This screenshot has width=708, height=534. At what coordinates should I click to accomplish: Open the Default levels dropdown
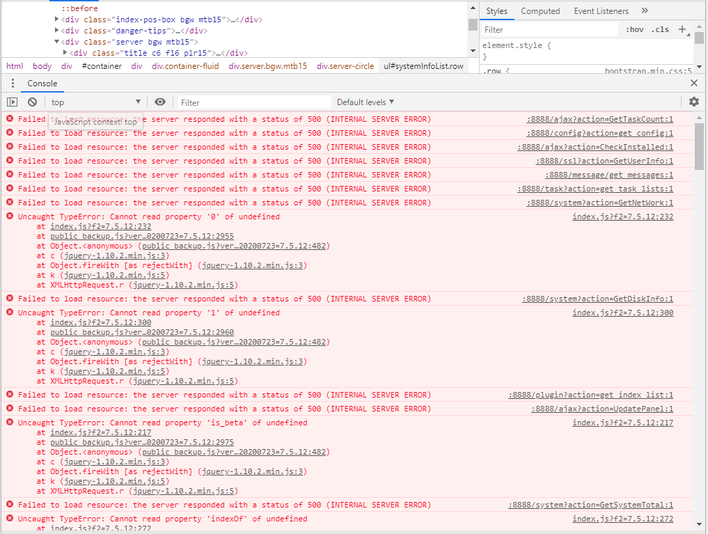point(365,102)
